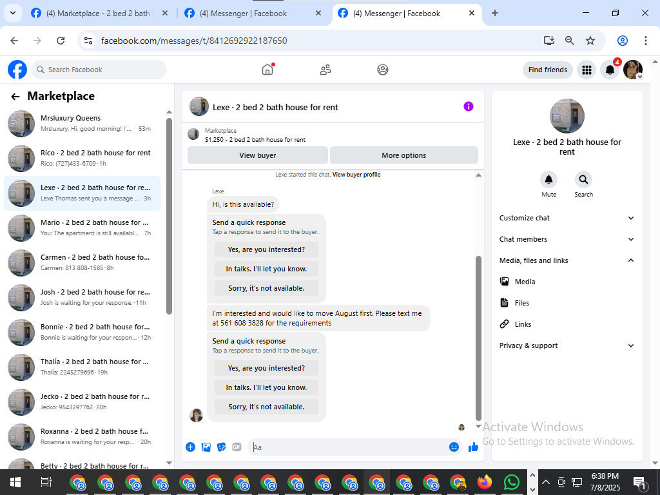Switch to the Marketplace 2 bed 2 bath tab
Viewport: 660px width, 495px height.
pos(99,14)
